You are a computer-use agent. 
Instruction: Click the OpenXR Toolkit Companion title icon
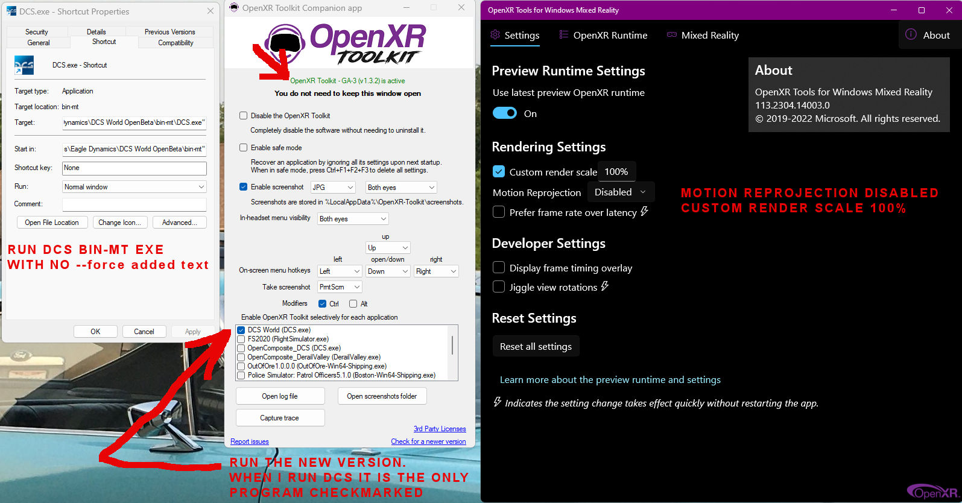(235, 8)
